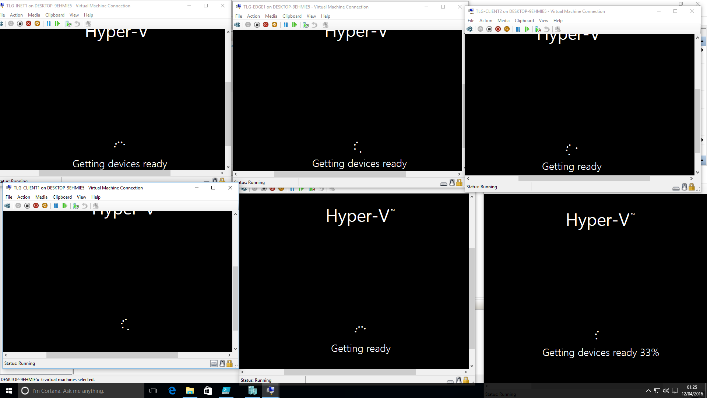Open Microsoft Edge from taskbar
707x398 pixels.
(172, 391)
